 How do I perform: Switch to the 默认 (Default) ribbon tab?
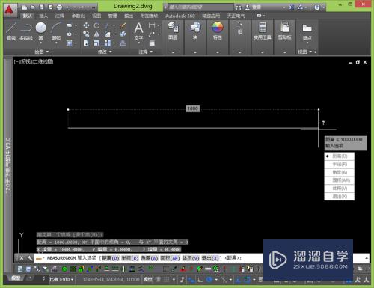click(27, 16)
